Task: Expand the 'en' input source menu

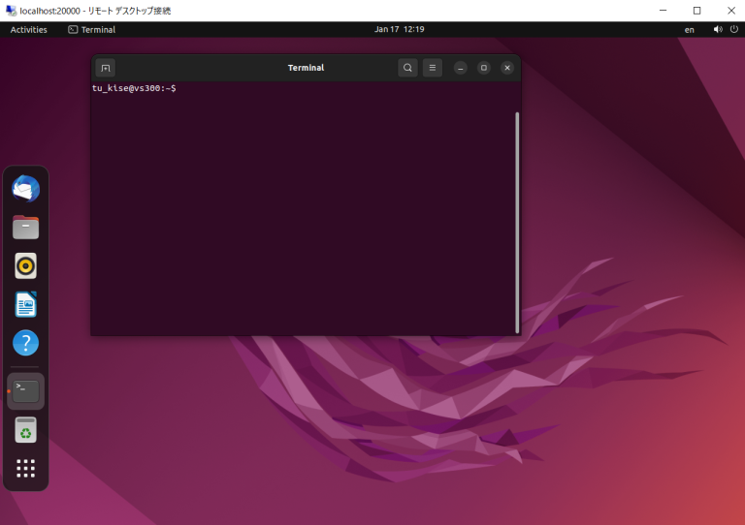Action: [x=689, y=30]
